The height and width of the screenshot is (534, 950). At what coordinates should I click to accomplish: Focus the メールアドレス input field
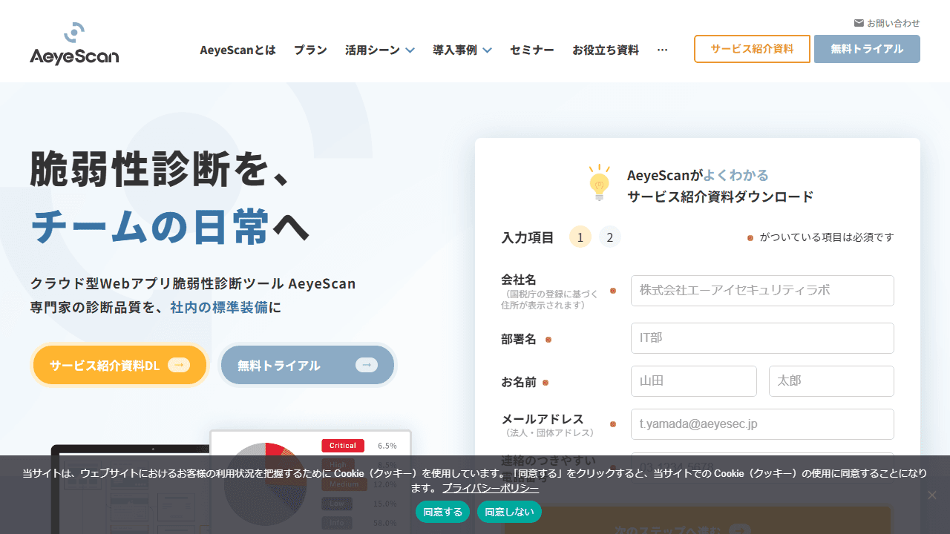[762, 424]
